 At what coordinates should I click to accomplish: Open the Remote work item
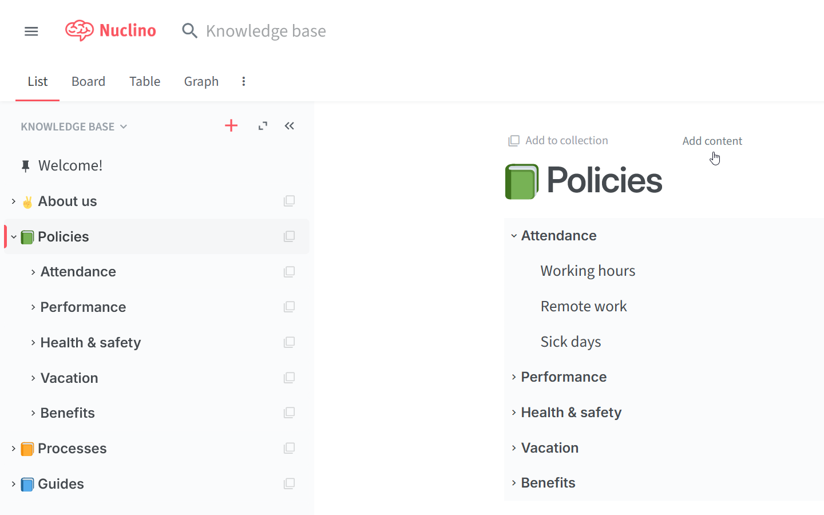coord(584,306)
